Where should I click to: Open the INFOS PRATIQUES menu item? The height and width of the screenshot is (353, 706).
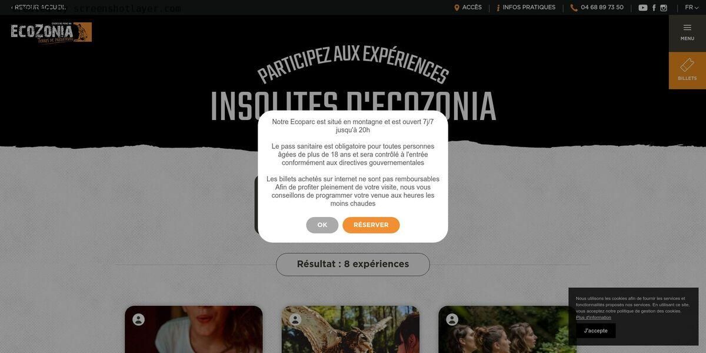pyautogui.click(x=529, y=8)
